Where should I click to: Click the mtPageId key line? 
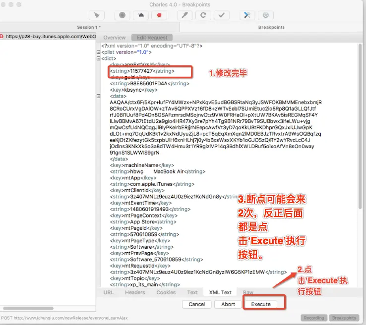[x=136, y=228]
